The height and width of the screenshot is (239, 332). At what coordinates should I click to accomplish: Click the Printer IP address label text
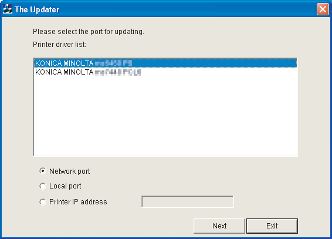(x=78, y=201)
